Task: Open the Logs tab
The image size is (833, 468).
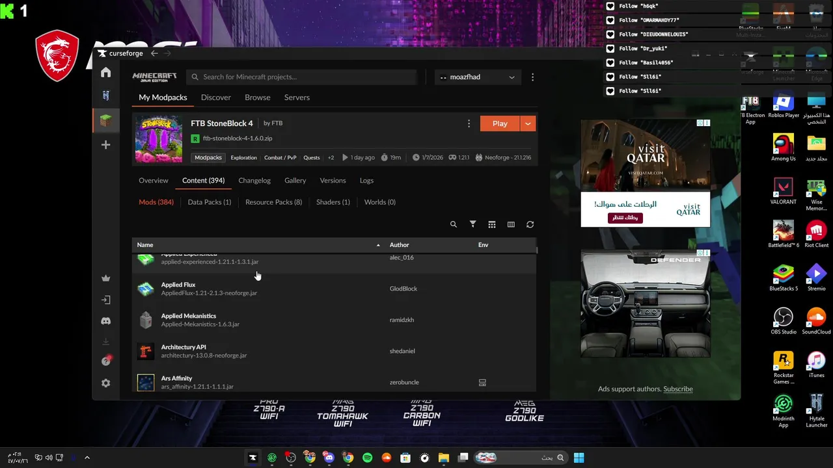Action: (x=366, y=180)
